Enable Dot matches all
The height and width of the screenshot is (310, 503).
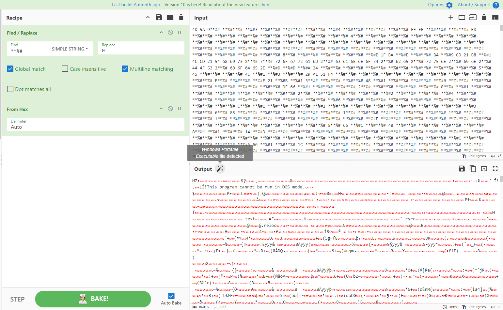10,89
